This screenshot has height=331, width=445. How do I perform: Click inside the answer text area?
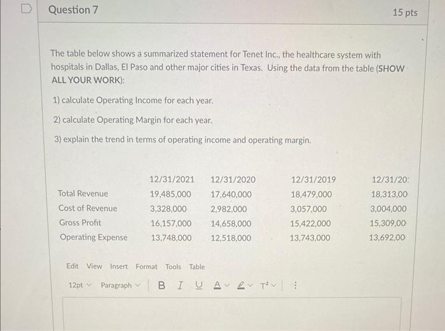(x=232, y=314)
